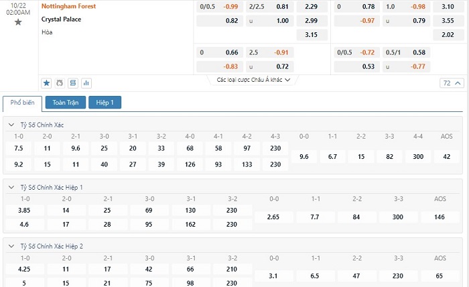Collapse the 'Tỷ Số Chính Xác' section
The image size is (469, 287).
[11, 125]
